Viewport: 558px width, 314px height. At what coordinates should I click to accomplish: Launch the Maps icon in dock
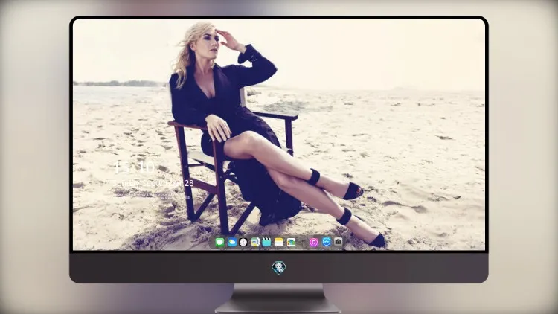[x=254, y=243]
